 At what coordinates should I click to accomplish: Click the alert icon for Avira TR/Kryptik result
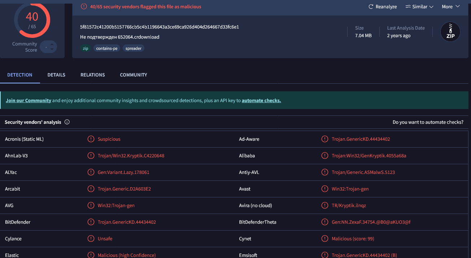click(325, 205)
